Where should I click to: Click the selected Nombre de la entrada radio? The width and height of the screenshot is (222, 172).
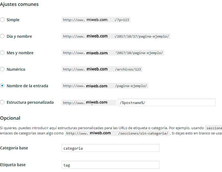pyautogui.click(x=3, y=86)
